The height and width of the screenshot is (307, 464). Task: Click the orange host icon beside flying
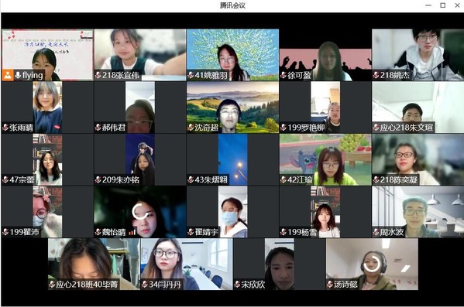pyautogui.click(x=8, y=75)
